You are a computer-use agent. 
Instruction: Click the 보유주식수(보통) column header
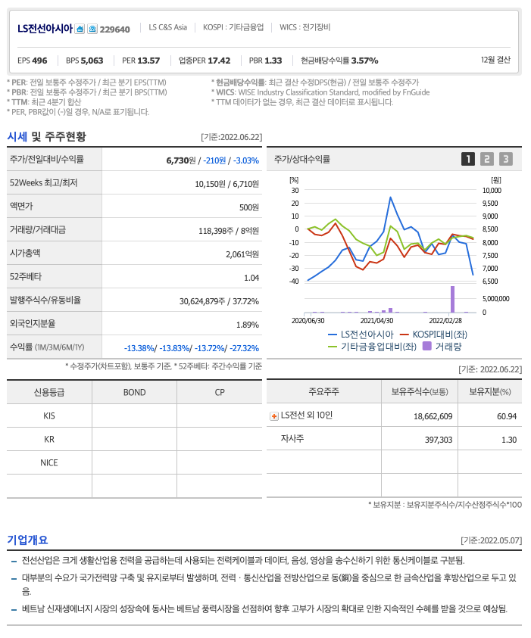[420, 391]
